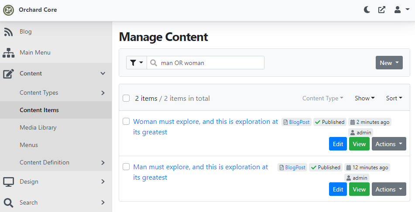Click the Published checkmark on the Man post

[x=314, y=168]
